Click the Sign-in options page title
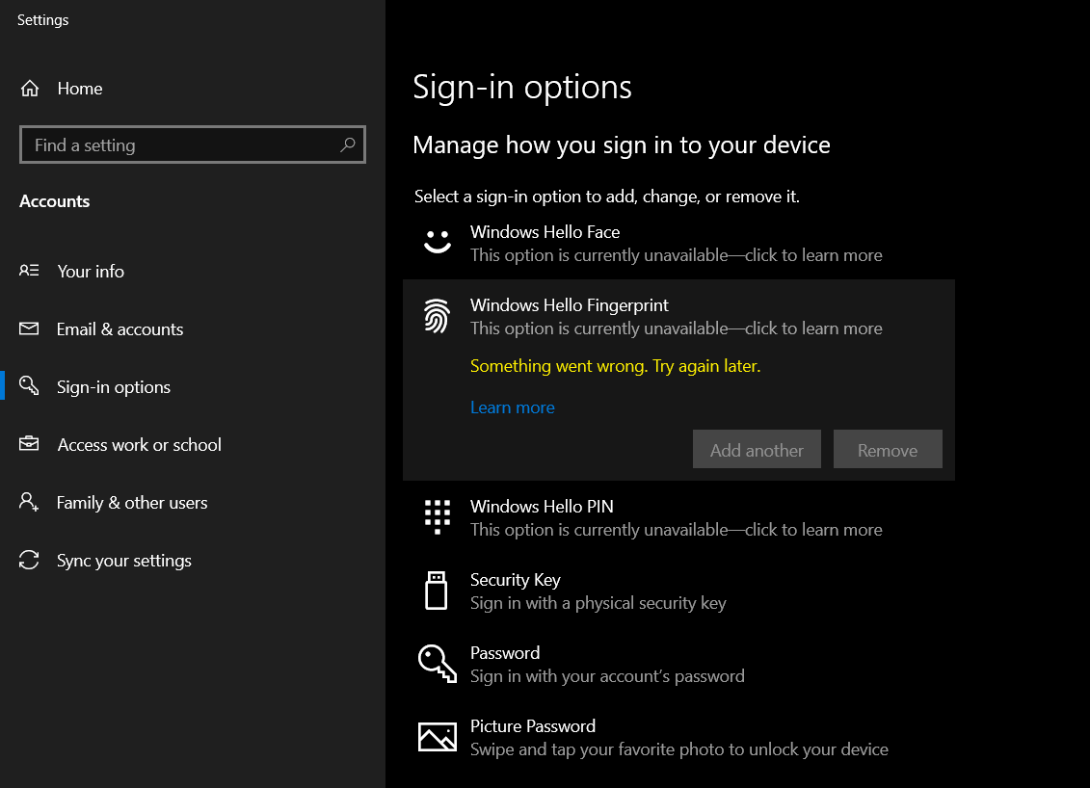The image size is (1090, 788). 522,88
